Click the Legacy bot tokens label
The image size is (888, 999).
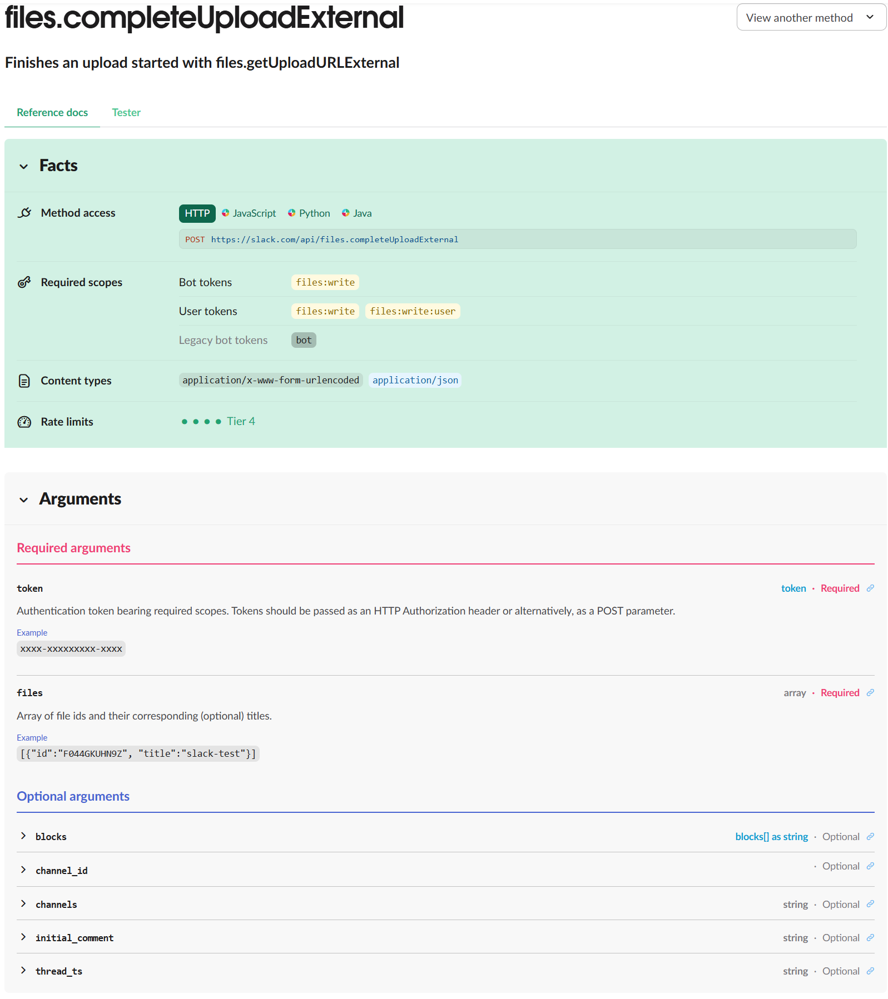pos(223,340)
